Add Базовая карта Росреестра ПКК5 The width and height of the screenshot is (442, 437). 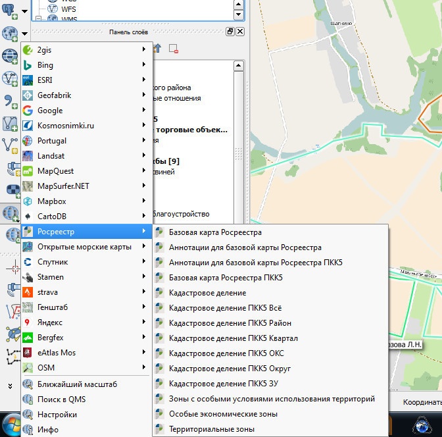pyautogui.click(x=270, y=278)
